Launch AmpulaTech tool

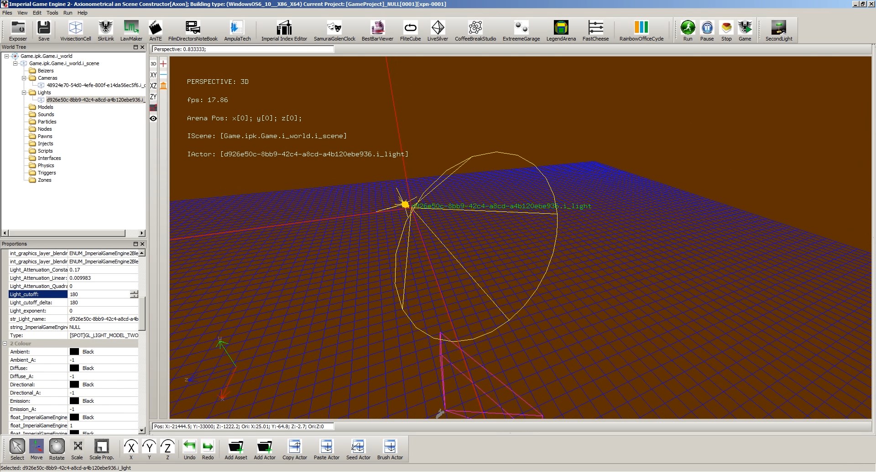click(x=237, y=31)
